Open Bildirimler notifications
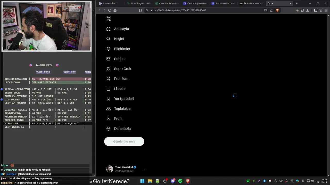330x185 pixels. (118, 49)
